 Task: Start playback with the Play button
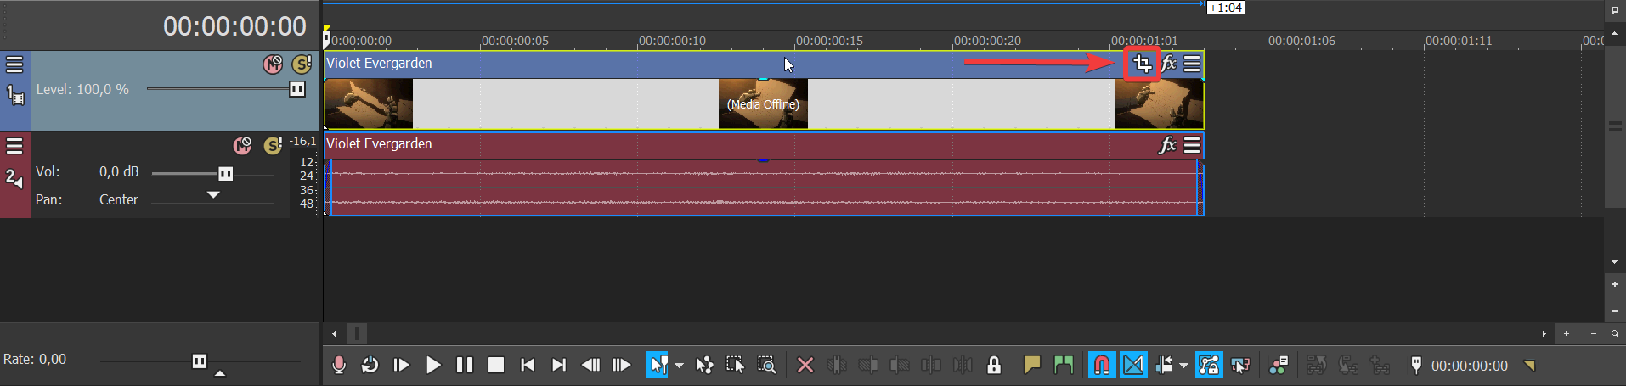pyautogui.click(x=433, y=365)
